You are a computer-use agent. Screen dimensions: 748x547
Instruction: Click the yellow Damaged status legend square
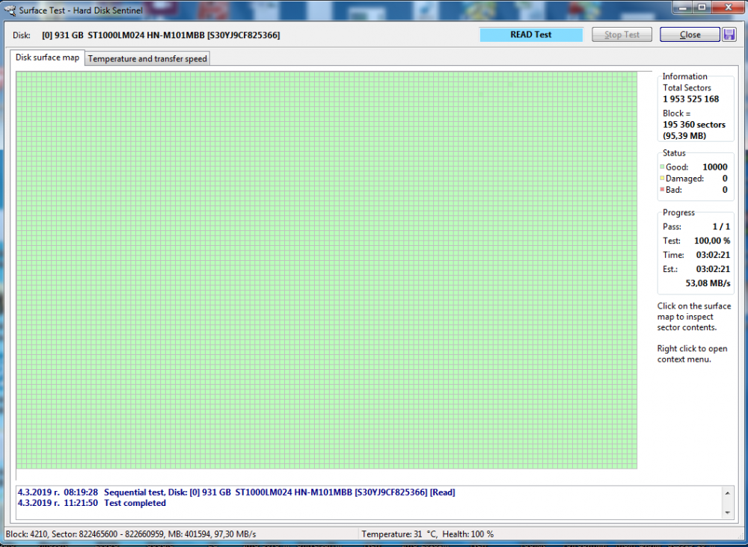click(662, 179)
